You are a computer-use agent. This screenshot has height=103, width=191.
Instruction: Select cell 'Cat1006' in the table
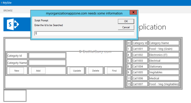coord(140,78)
